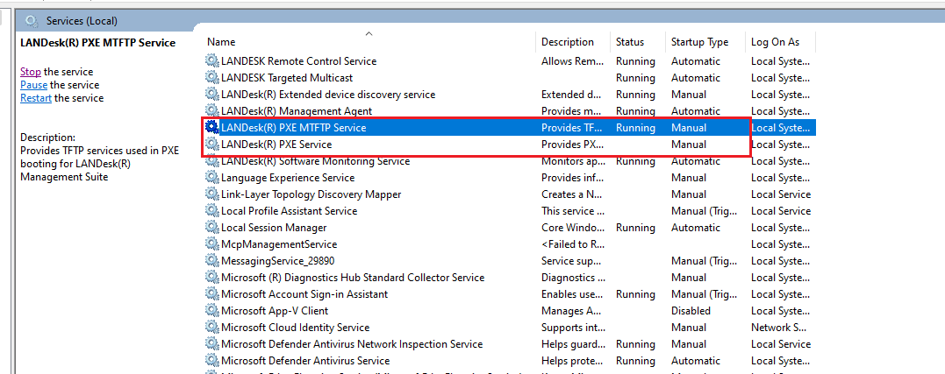Viewport: 945px width, 374px height.
Task: Restart the service via the Restart link
Action: 36,98
